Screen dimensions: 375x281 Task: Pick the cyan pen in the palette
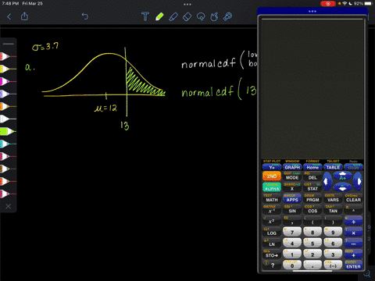[x=8, y=144]
